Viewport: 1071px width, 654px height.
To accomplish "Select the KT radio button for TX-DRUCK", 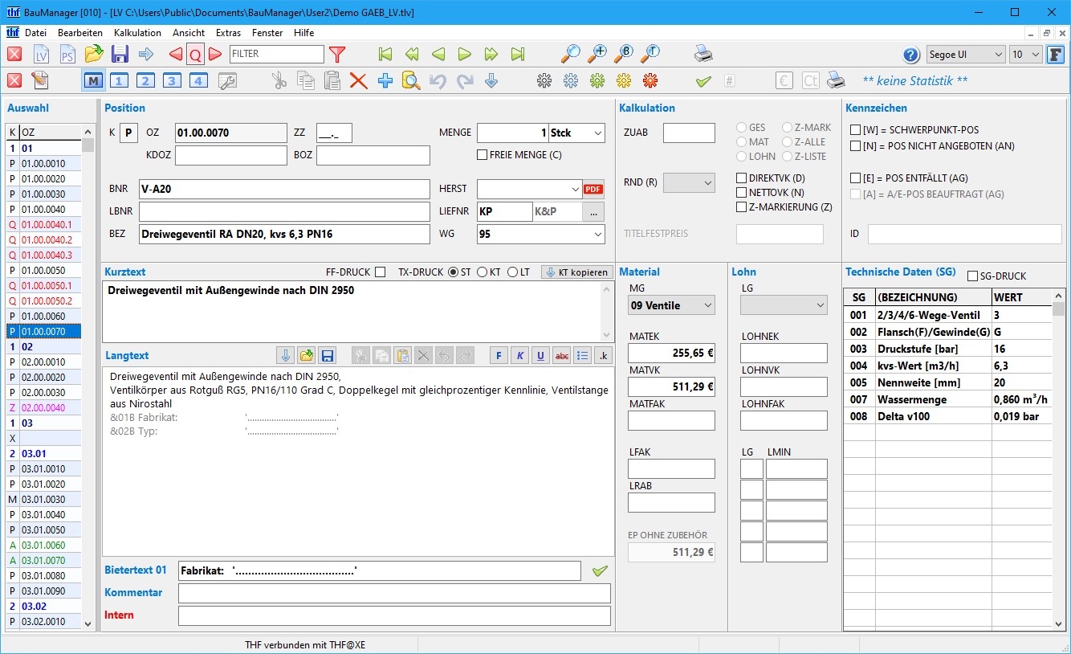I will click(x=483, y=272).
